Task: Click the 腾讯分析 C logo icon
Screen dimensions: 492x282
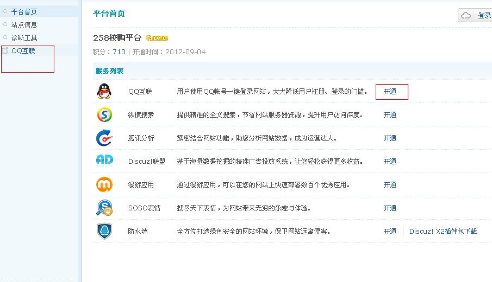Action: point(104,138)
